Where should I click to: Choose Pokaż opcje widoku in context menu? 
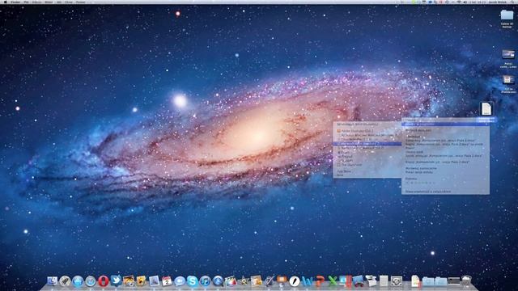[445, 172]
